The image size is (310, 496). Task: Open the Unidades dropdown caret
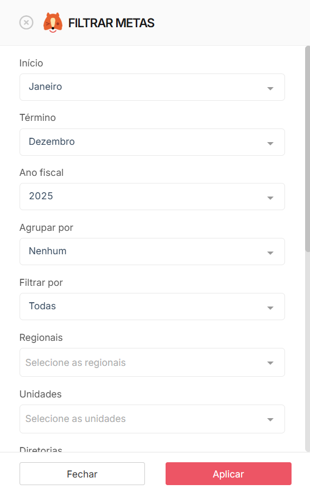(x=270, y=419)
